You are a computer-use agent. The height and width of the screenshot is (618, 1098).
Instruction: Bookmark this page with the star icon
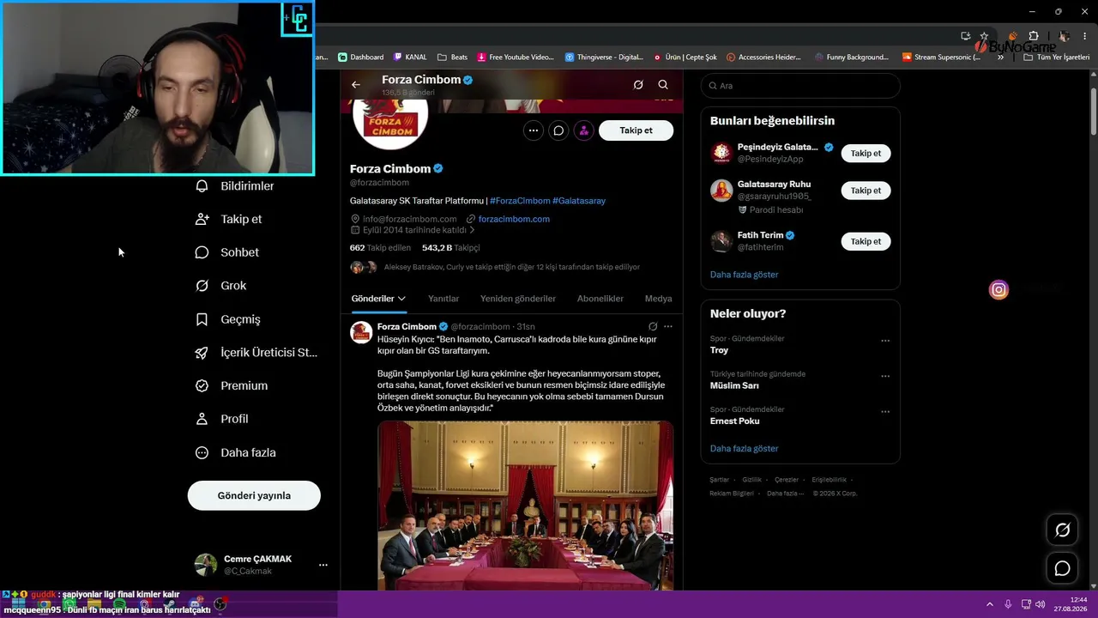click(x=984, y=36)
